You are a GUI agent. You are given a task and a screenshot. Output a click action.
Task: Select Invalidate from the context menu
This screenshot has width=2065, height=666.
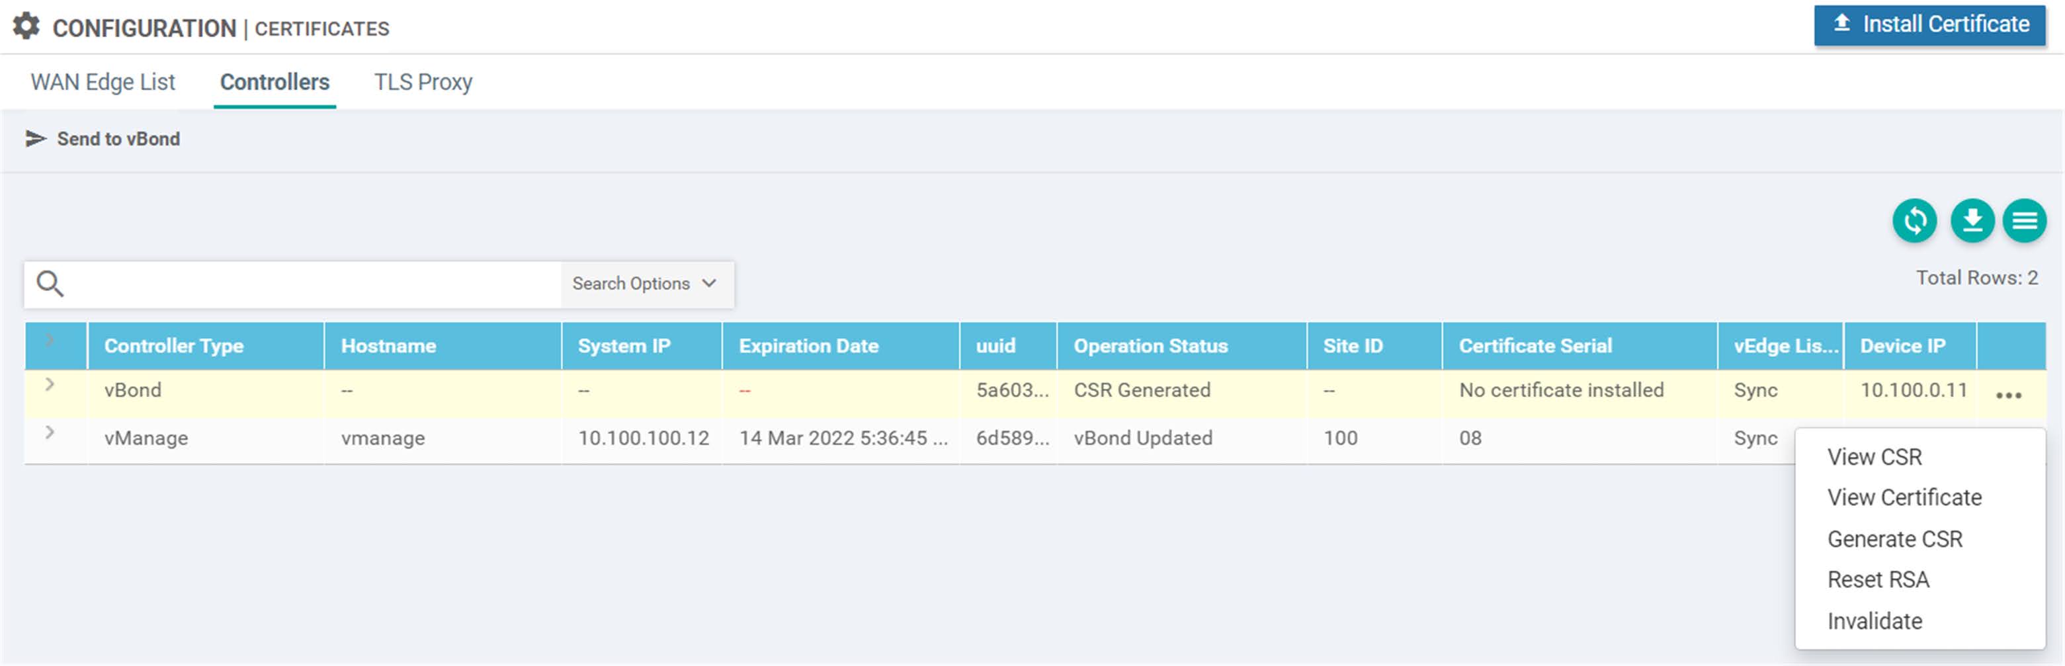point(1875,620)
